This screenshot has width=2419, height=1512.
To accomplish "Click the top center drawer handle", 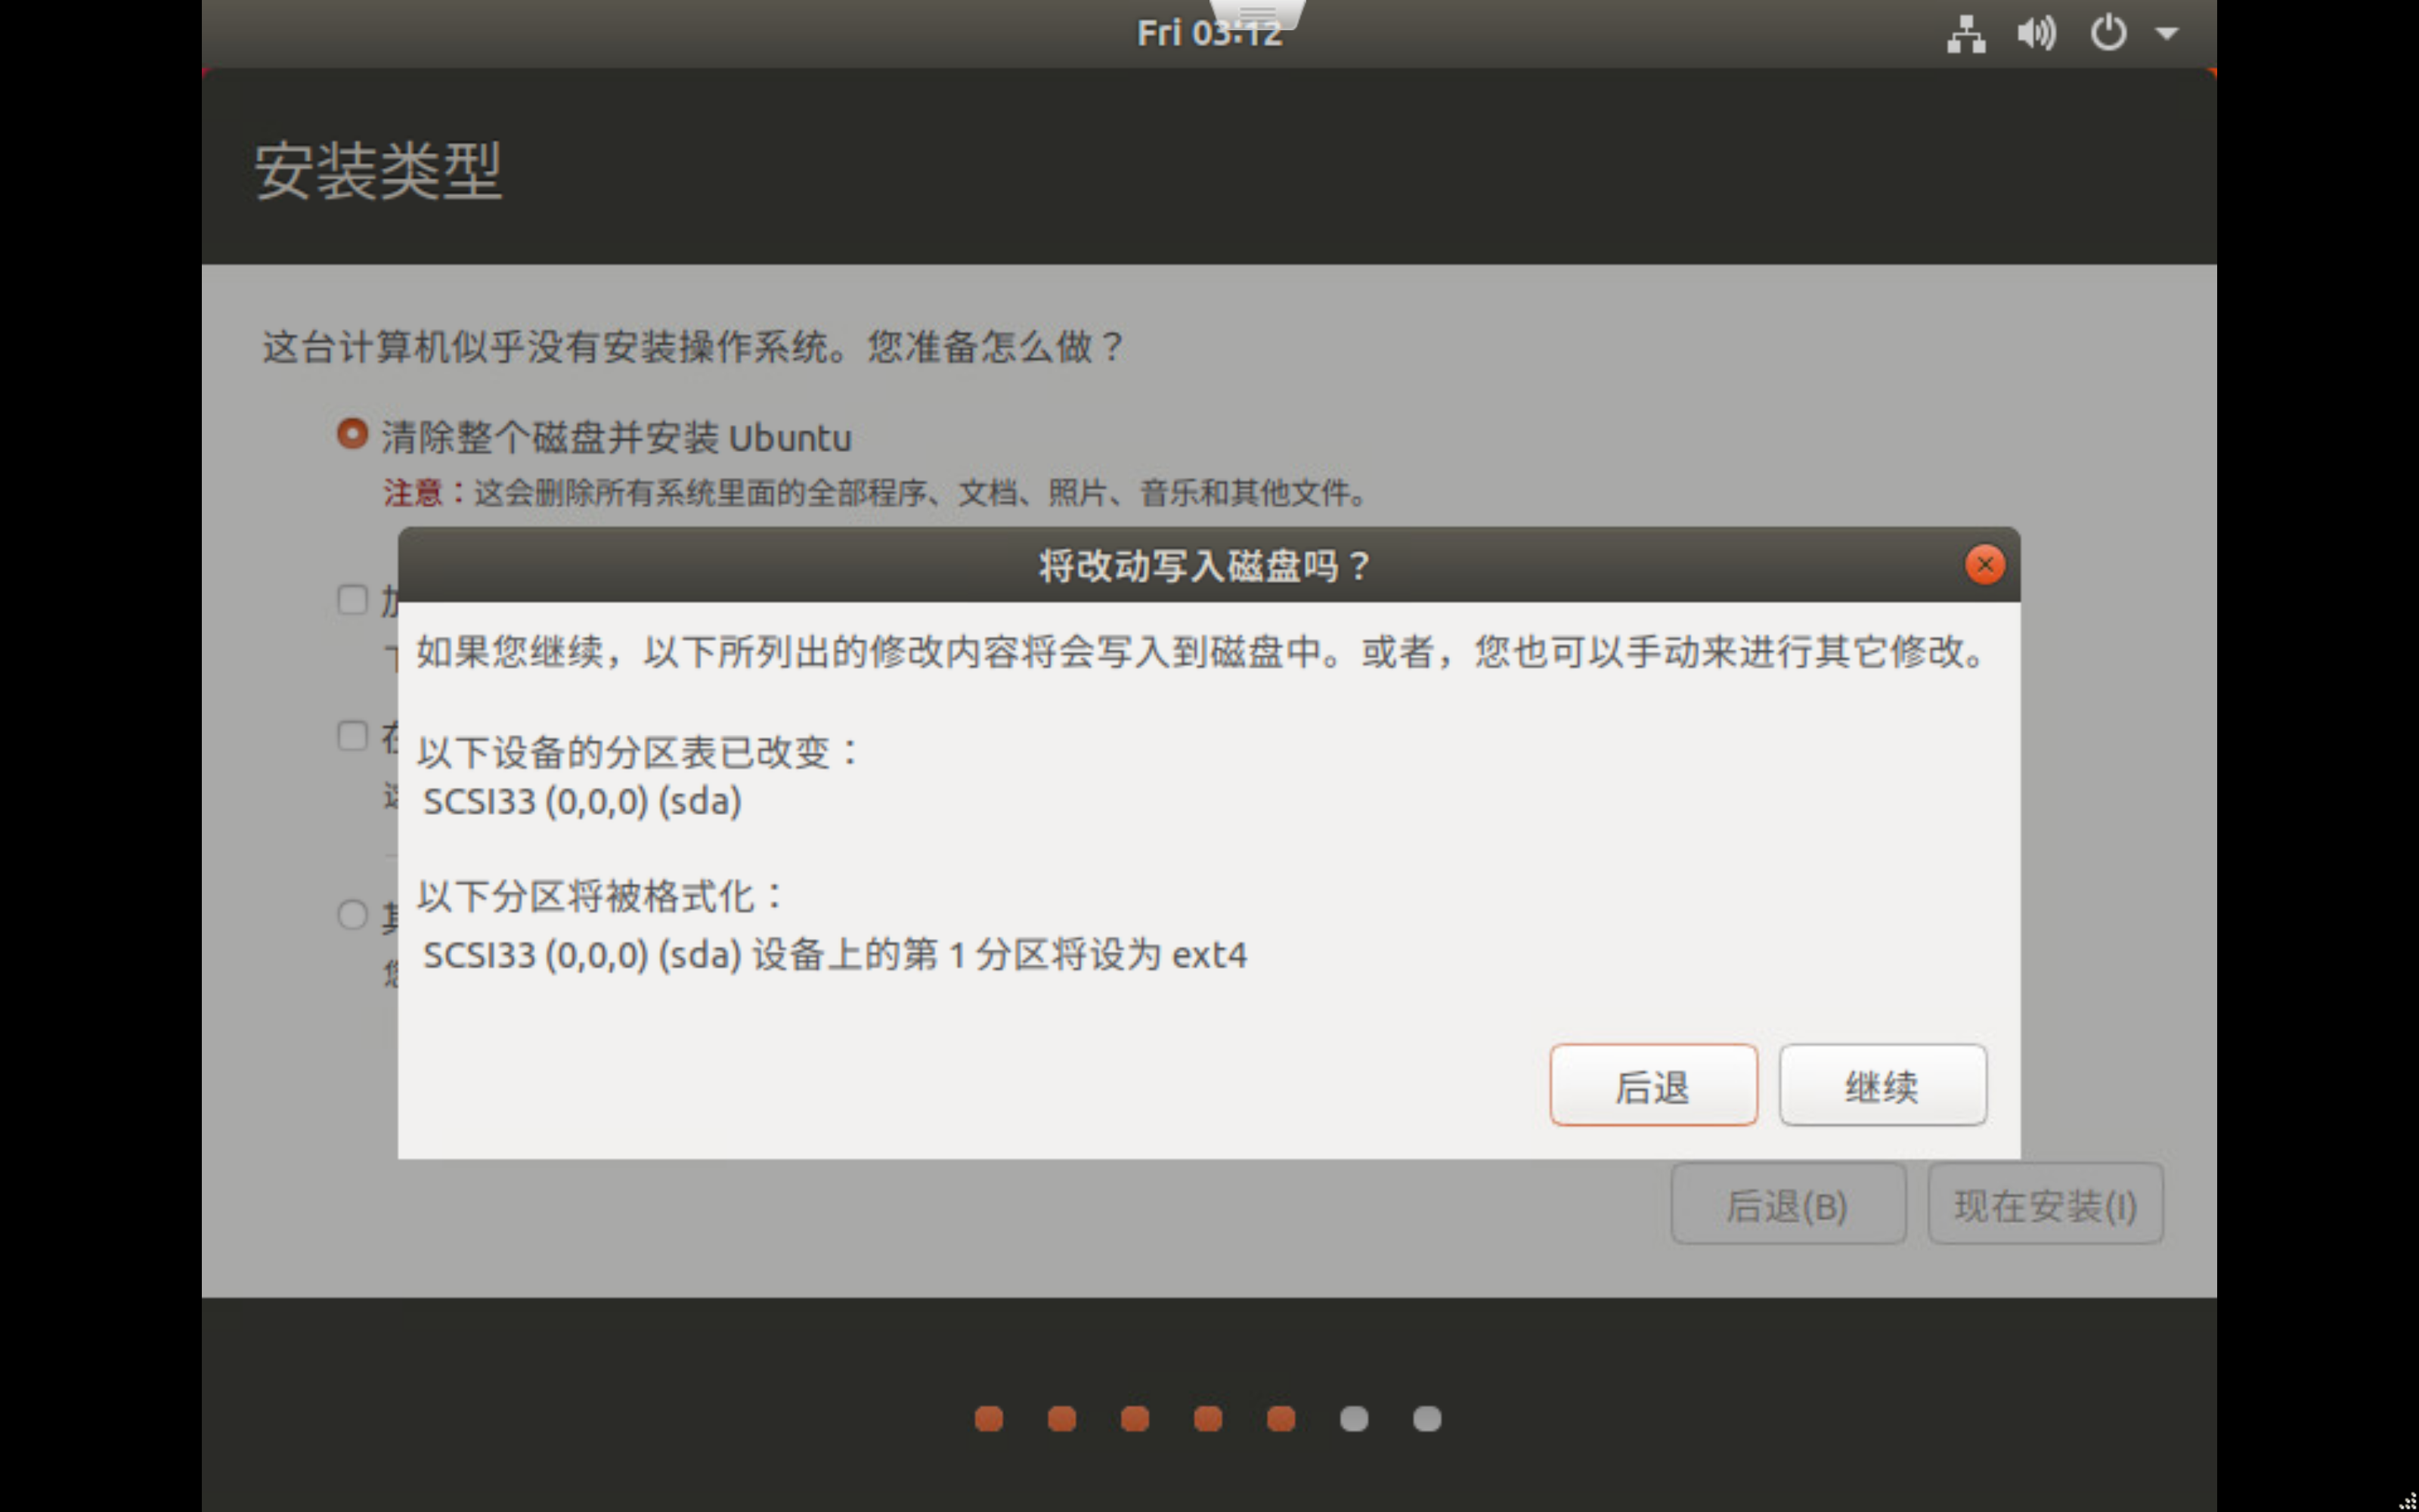I will [x=1257, y=13].
